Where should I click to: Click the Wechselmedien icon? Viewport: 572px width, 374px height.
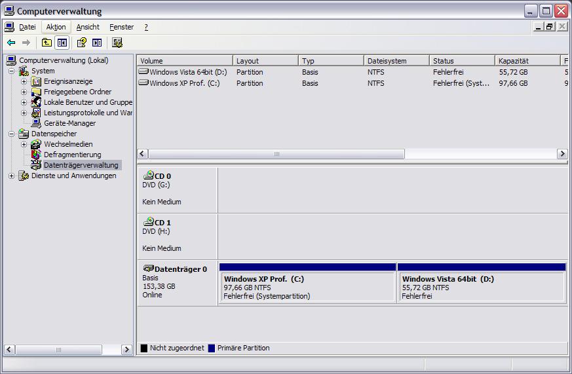click(x=36, y=144)
